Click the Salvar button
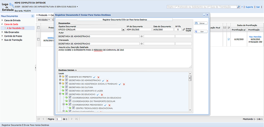Screen dimensions: 264x127 (x=201, y=23)
